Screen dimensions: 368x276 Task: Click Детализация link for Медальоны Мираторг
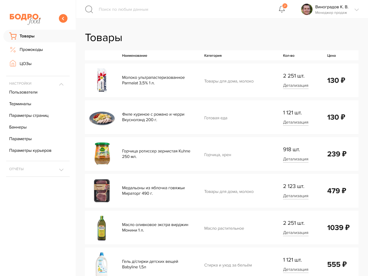pos(296,196)
